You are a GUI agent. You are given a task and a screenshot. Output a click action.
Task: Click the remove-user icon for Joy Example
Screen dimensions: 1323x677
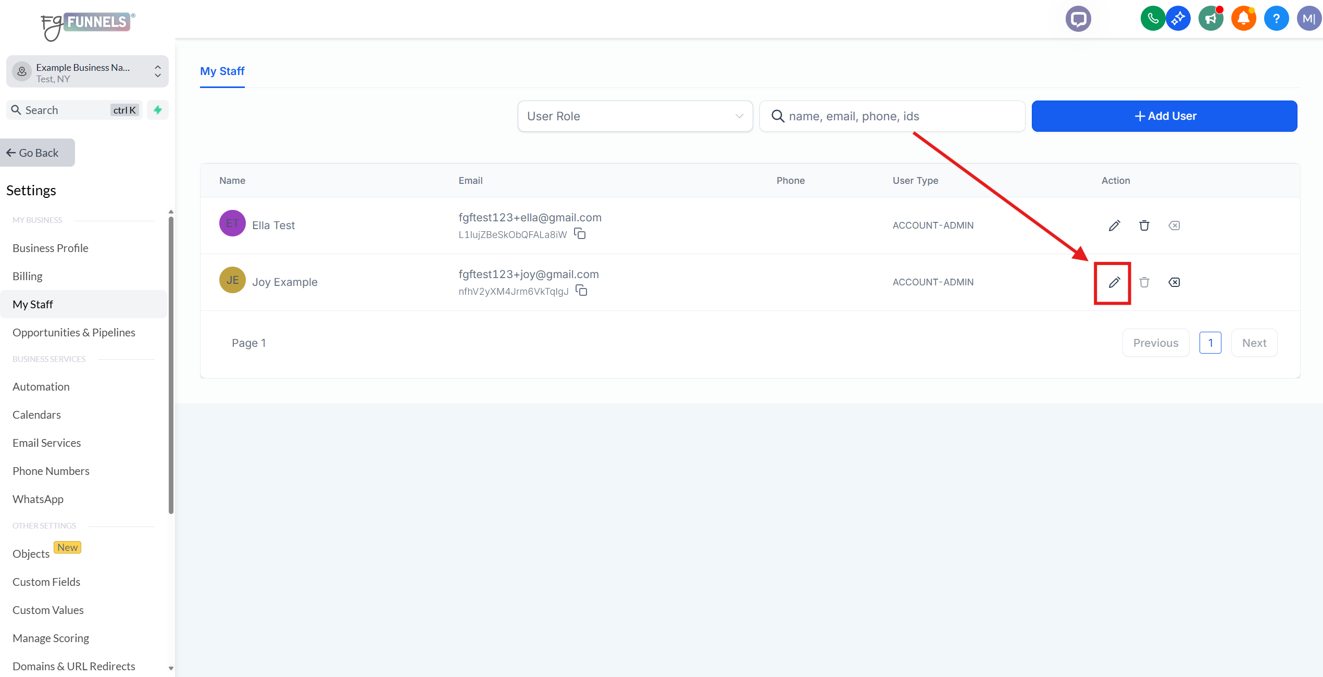1174,282
